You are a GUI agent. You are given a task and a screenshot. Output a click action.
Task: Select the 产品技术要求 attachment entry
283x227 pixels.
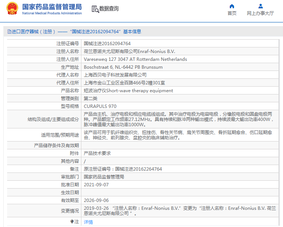[x=97, y=153]
